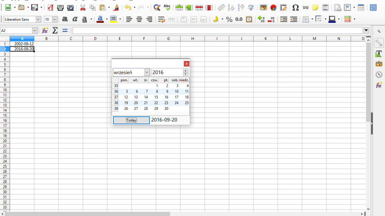
Task: Open the wrzesień month dropdown
Action: pos(147,72)
